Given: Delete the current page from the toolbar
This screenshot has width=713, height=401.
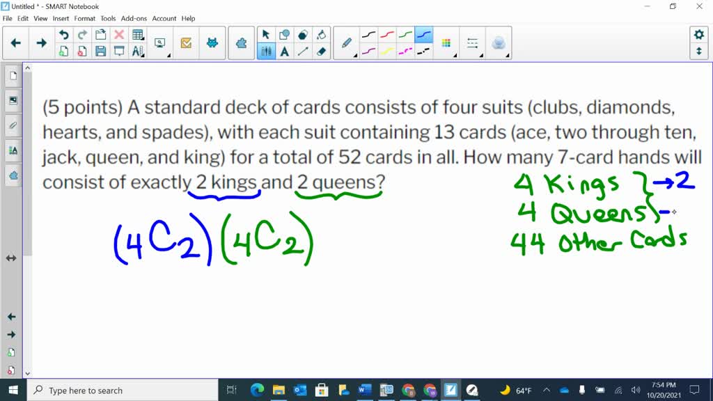Looking at the screenshot, I should [82, 52].
